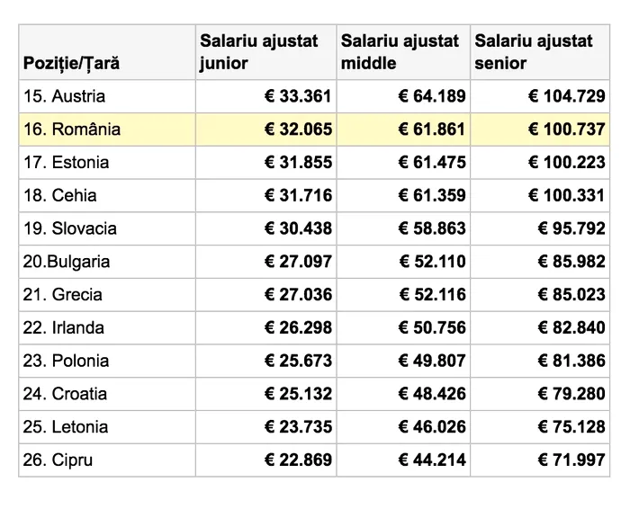This screenshot has height=509, width=630.
Task: Click the 18. Cehia country cell
Action: point(60,195)
